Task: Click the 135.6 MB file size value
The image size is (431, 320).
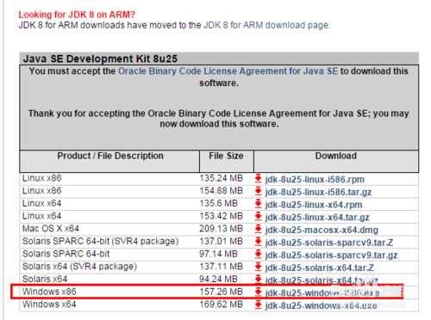Action: pos(219,203)
